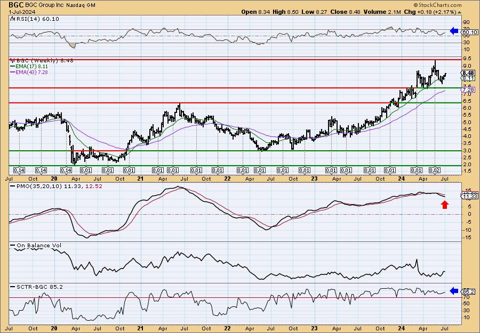Screen dimensions: 480x333
Task: Click the 0.02 dividend marker
Action: 435,170
